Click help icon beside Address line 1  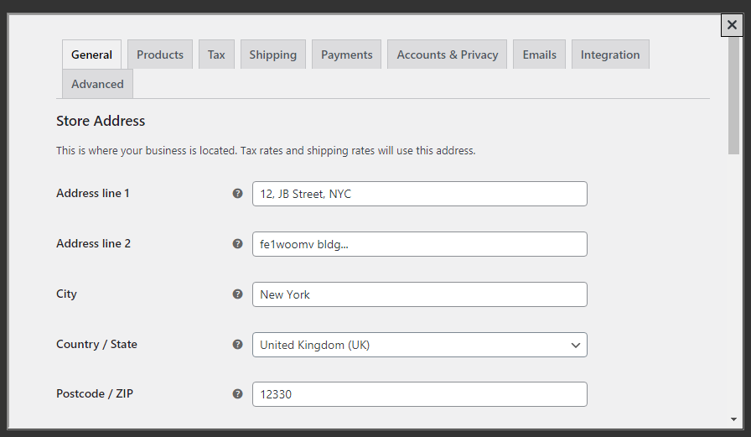tap(237, 194)
